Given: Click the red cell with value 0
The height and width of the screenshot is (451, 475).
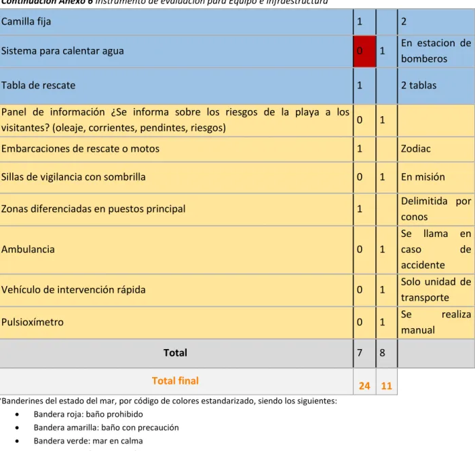Looking at the screenshot, I should pos(365,51).
